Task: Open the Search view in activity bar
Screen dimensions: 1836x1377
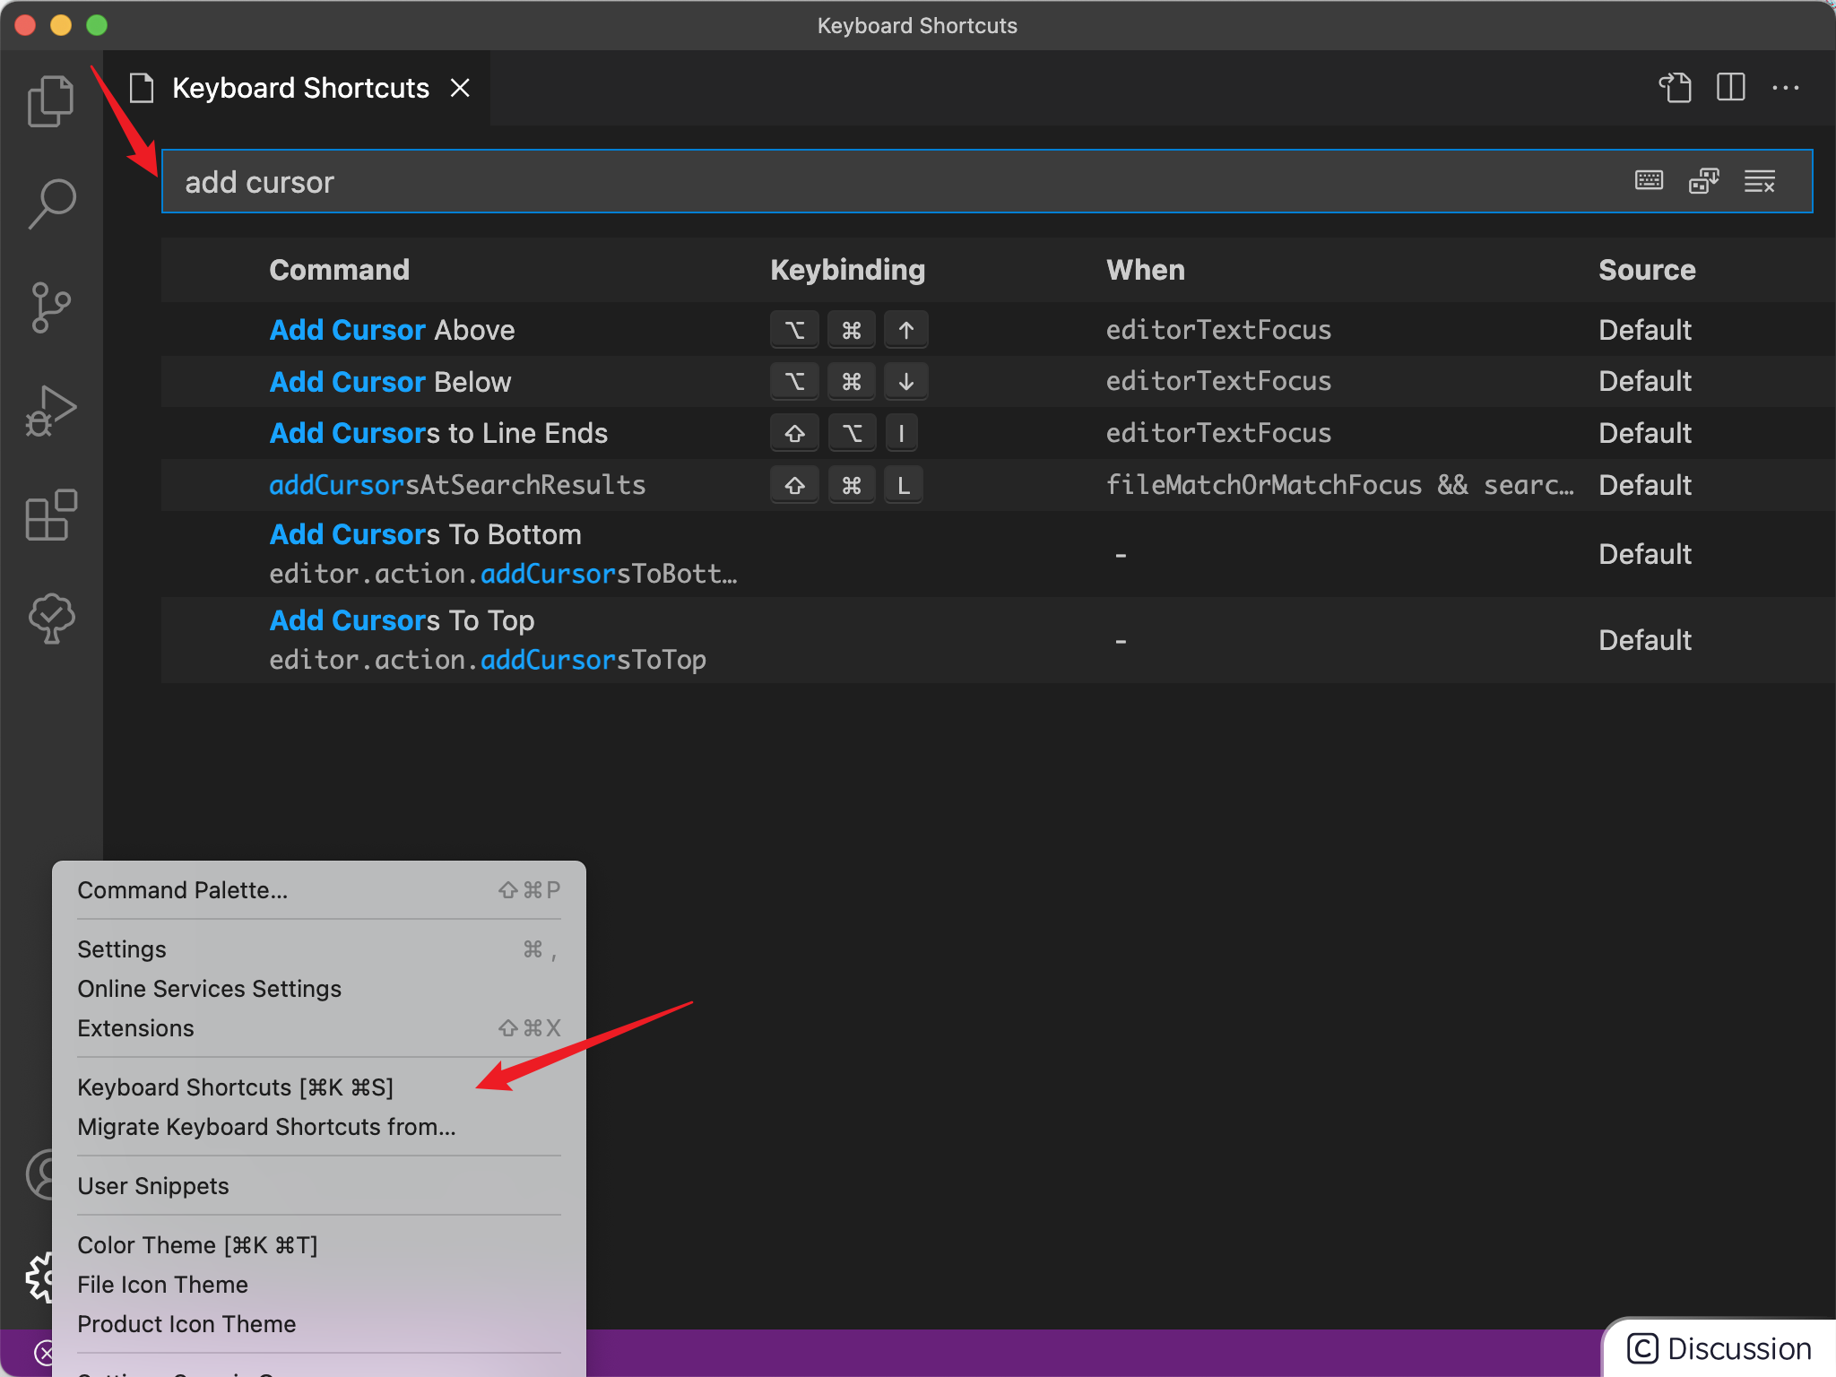Action: coord(51,204)
